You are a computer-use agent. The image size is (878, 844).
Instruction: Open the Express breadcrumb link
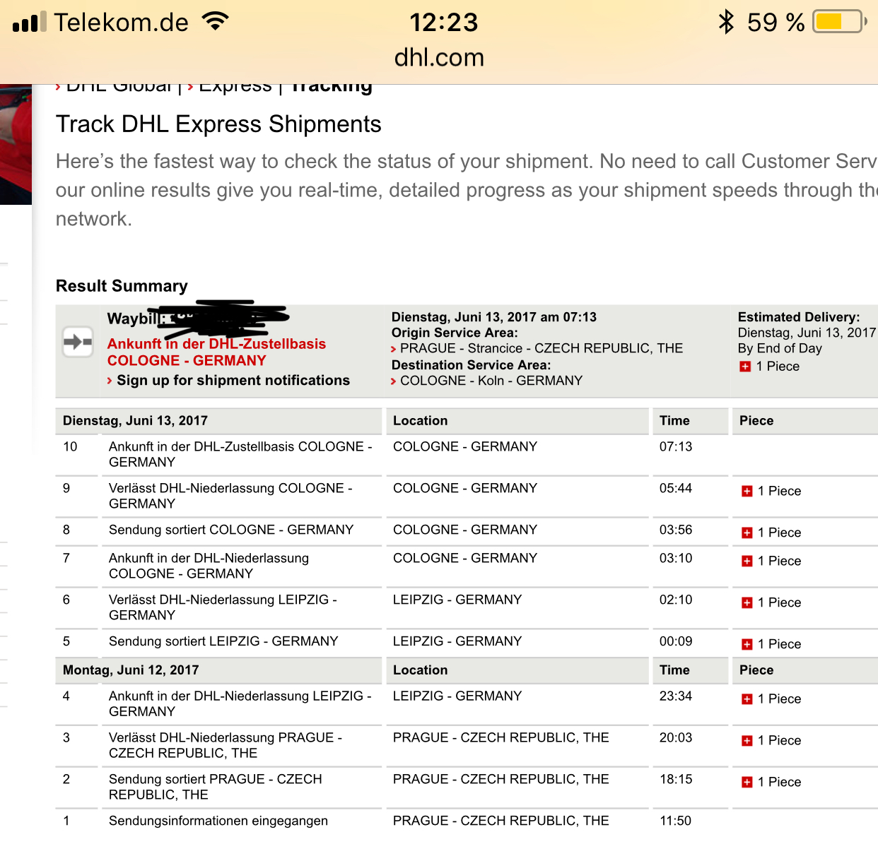click(x=235, y=86)
